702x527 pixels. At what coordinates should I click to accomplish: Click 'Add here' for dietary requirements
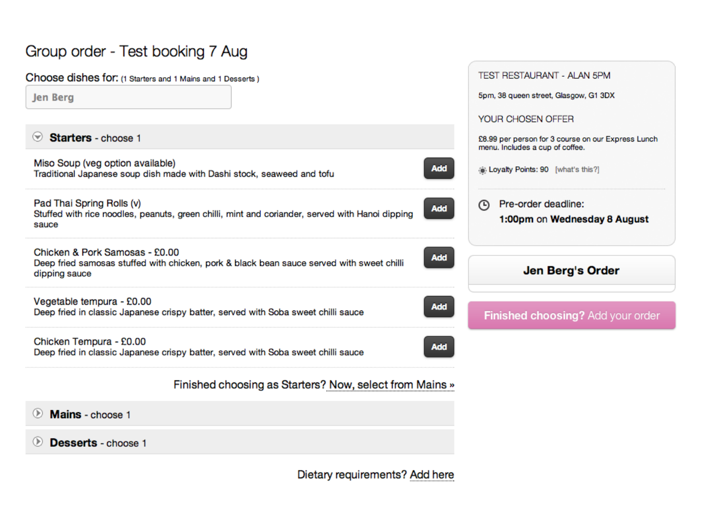coord(432,475)
